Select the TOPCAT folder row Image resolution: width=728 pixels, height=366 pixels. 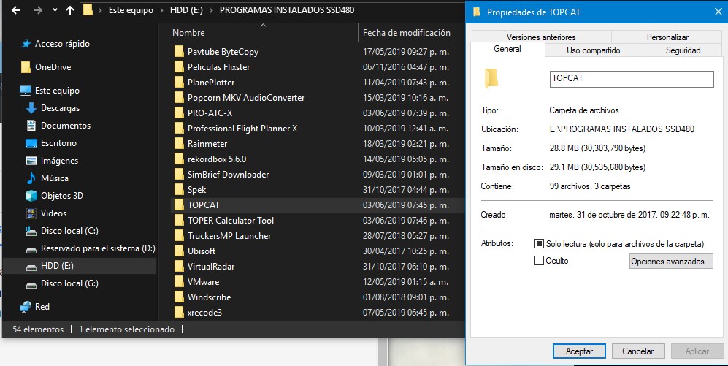point(317,205)
